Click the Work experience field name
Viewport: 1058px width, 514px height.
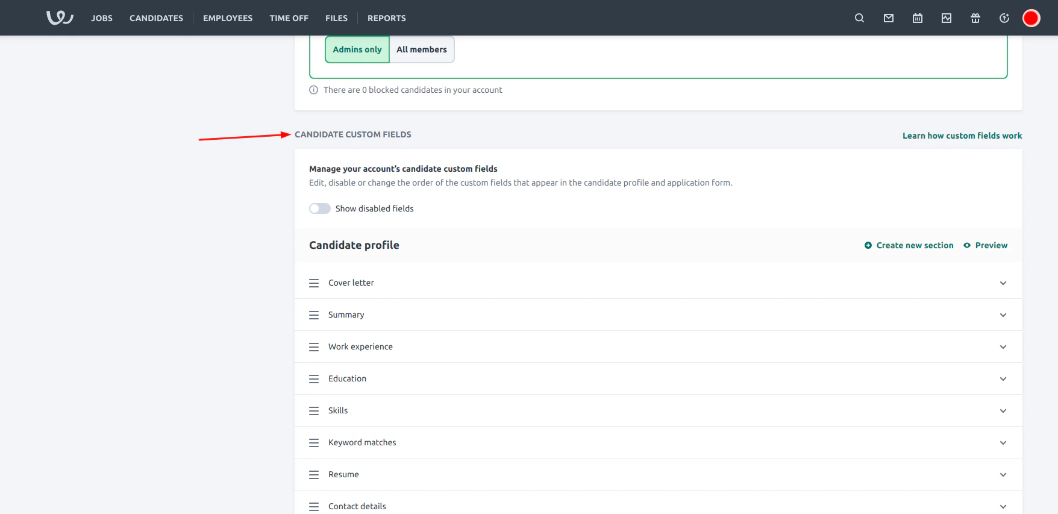click(360, 346)
